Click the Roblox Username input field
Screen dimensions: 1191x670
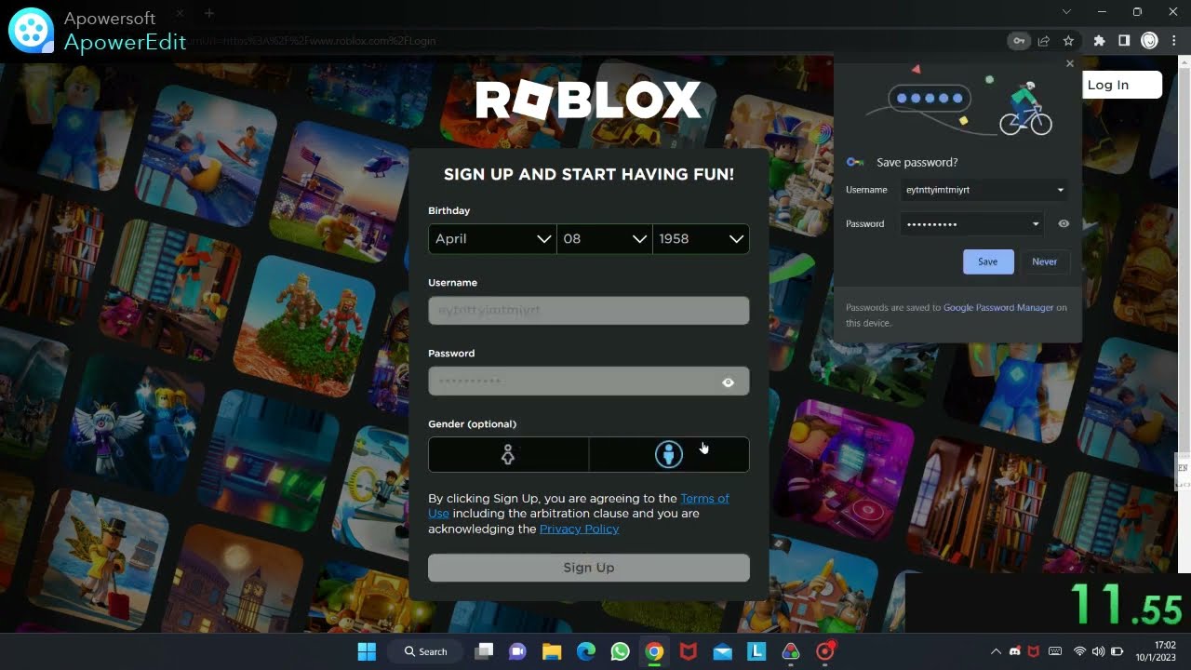click(589, 311)
